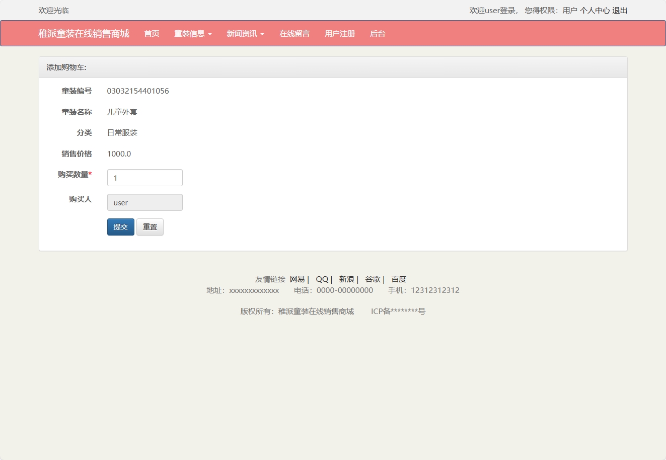This screenshot has width=666, height=460.
Task: Open the 个人中心 link
Action: pos(596,10)
